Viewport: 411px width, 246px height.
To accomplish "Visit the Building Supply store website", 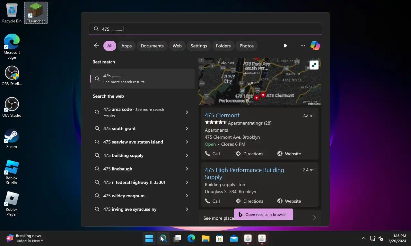I will pyautogui.click(x=289, y=201).
